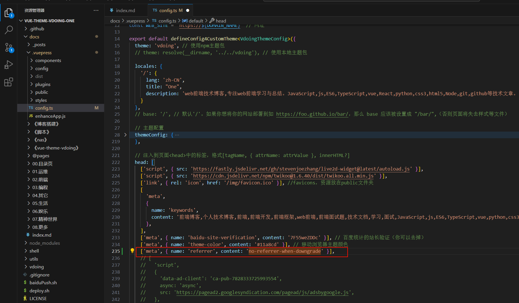Screen dimensions: 519x303
Task: Expand the plugins folder
Action: coord(31,84)
